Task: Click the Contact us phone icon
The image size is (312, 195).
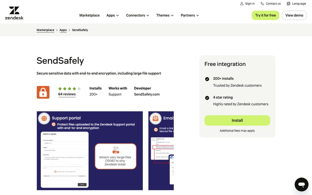Action: point(262,3)
